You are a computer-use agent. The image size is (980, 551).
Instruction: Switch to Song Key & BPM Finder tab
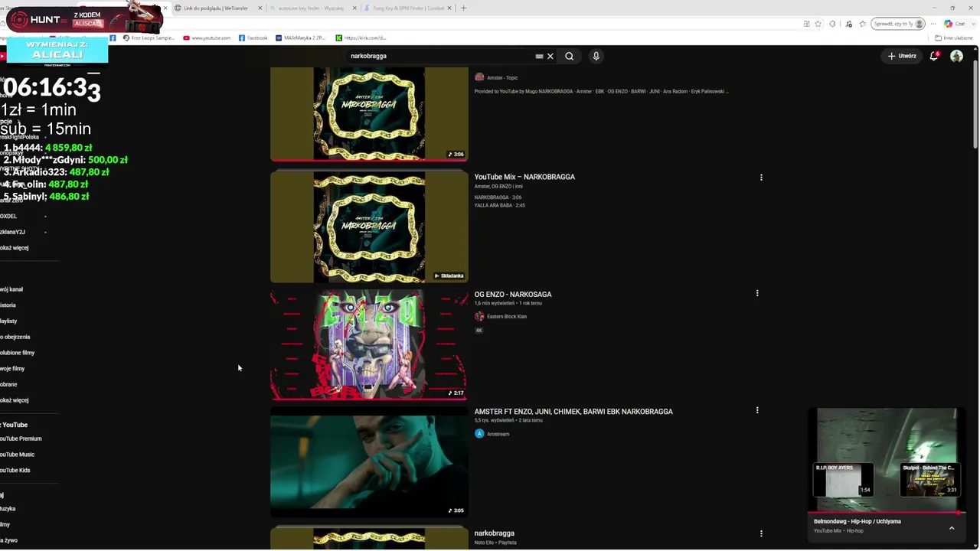pos(408,8)
